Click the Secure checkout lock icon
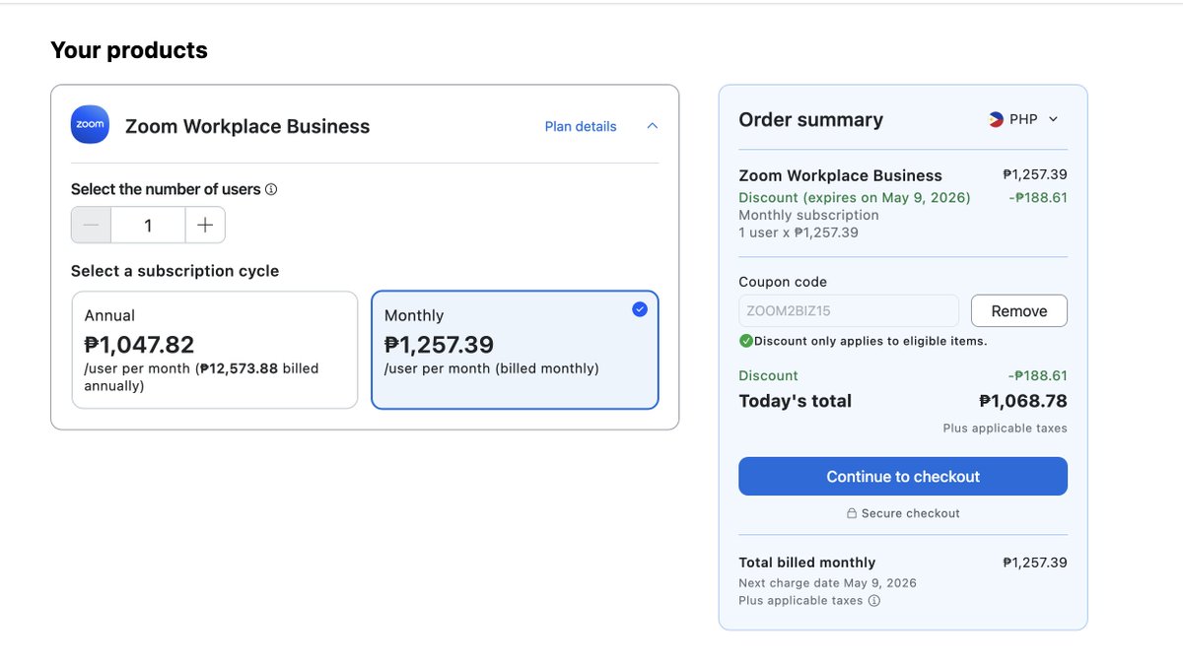The width and height of the screenshot is (1183, 664). click(x=852, y=513)
